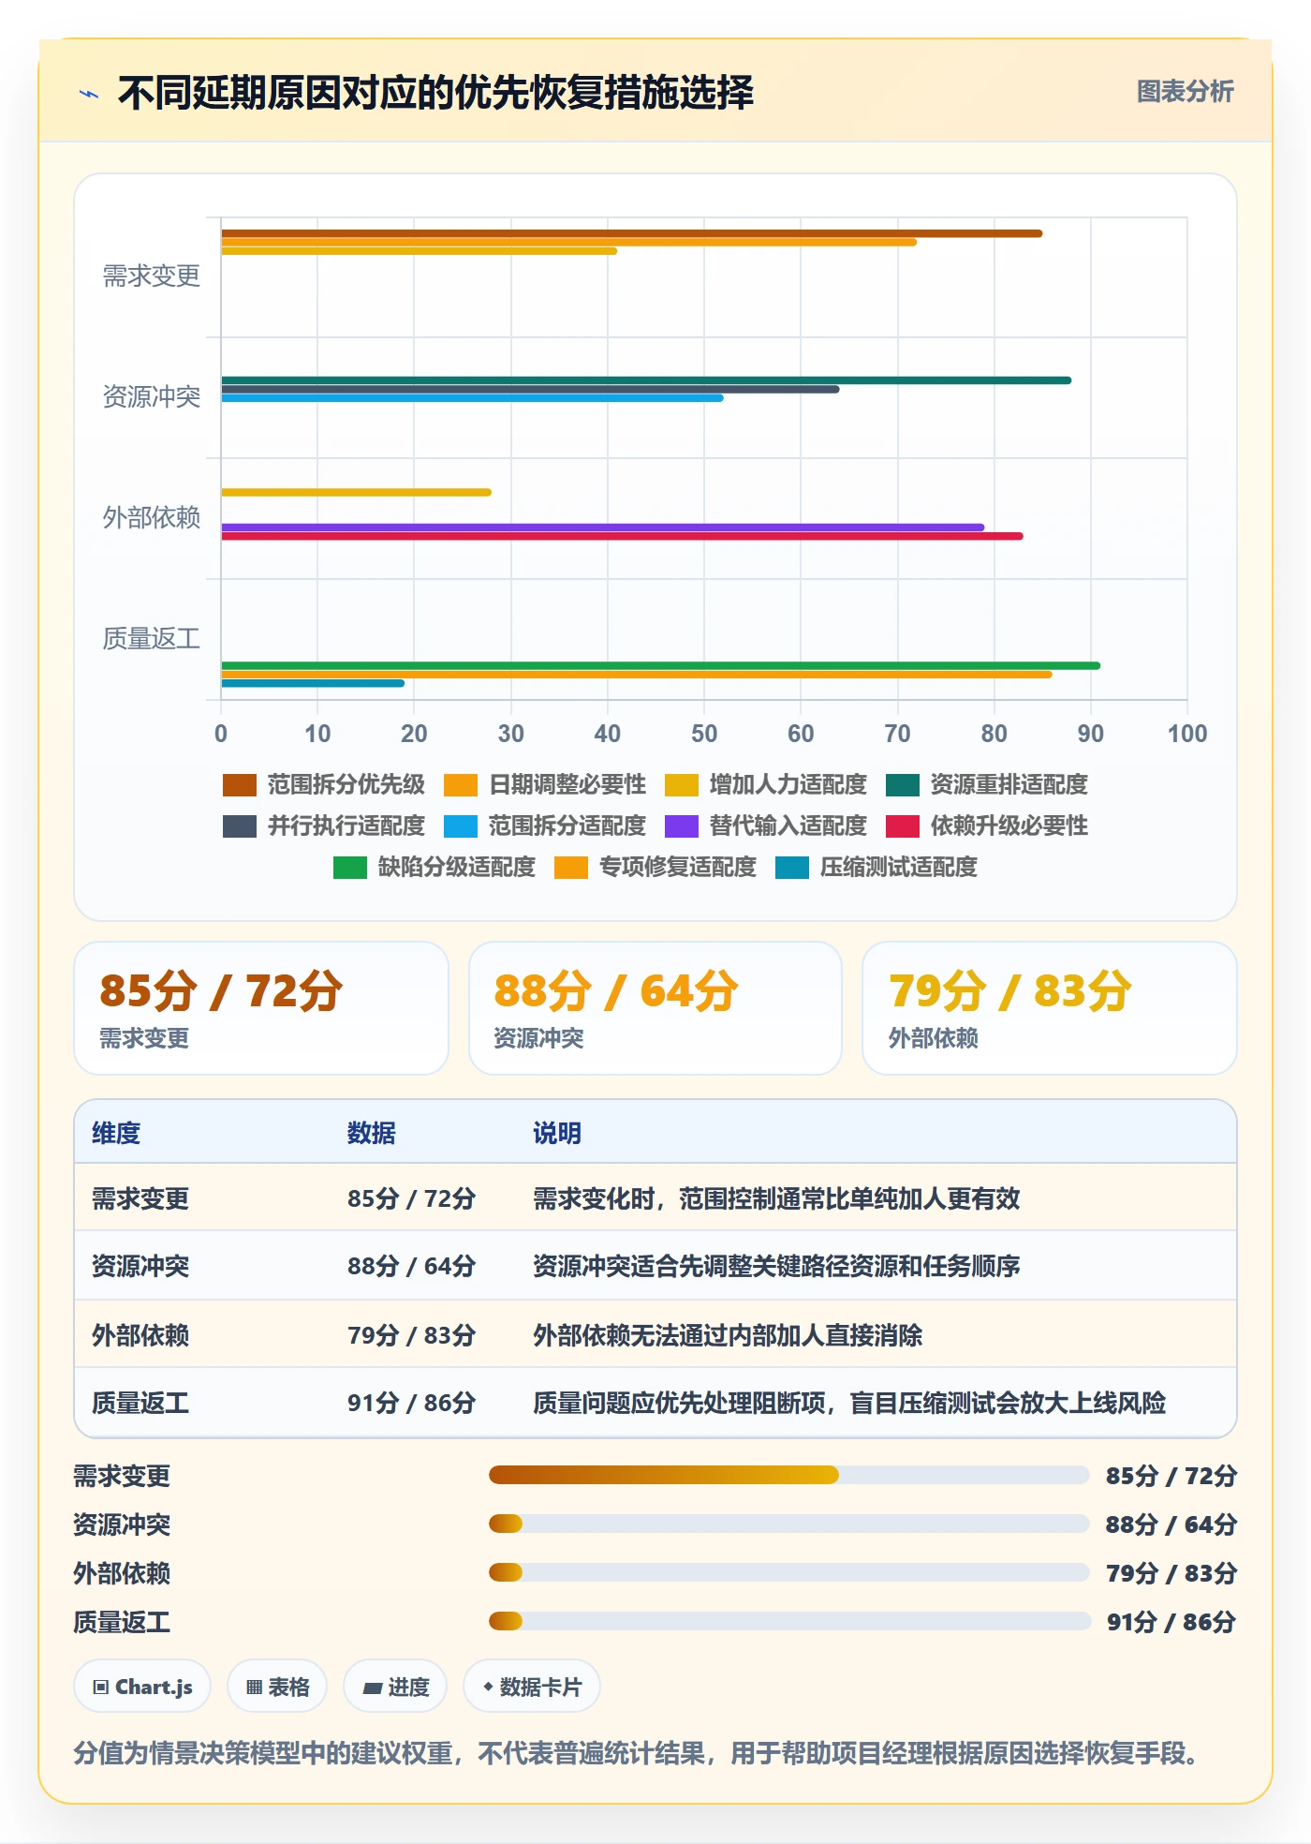Select the 进度 chip
The width and height of the screenshot is (1311, 1844).
point(395,1687)
